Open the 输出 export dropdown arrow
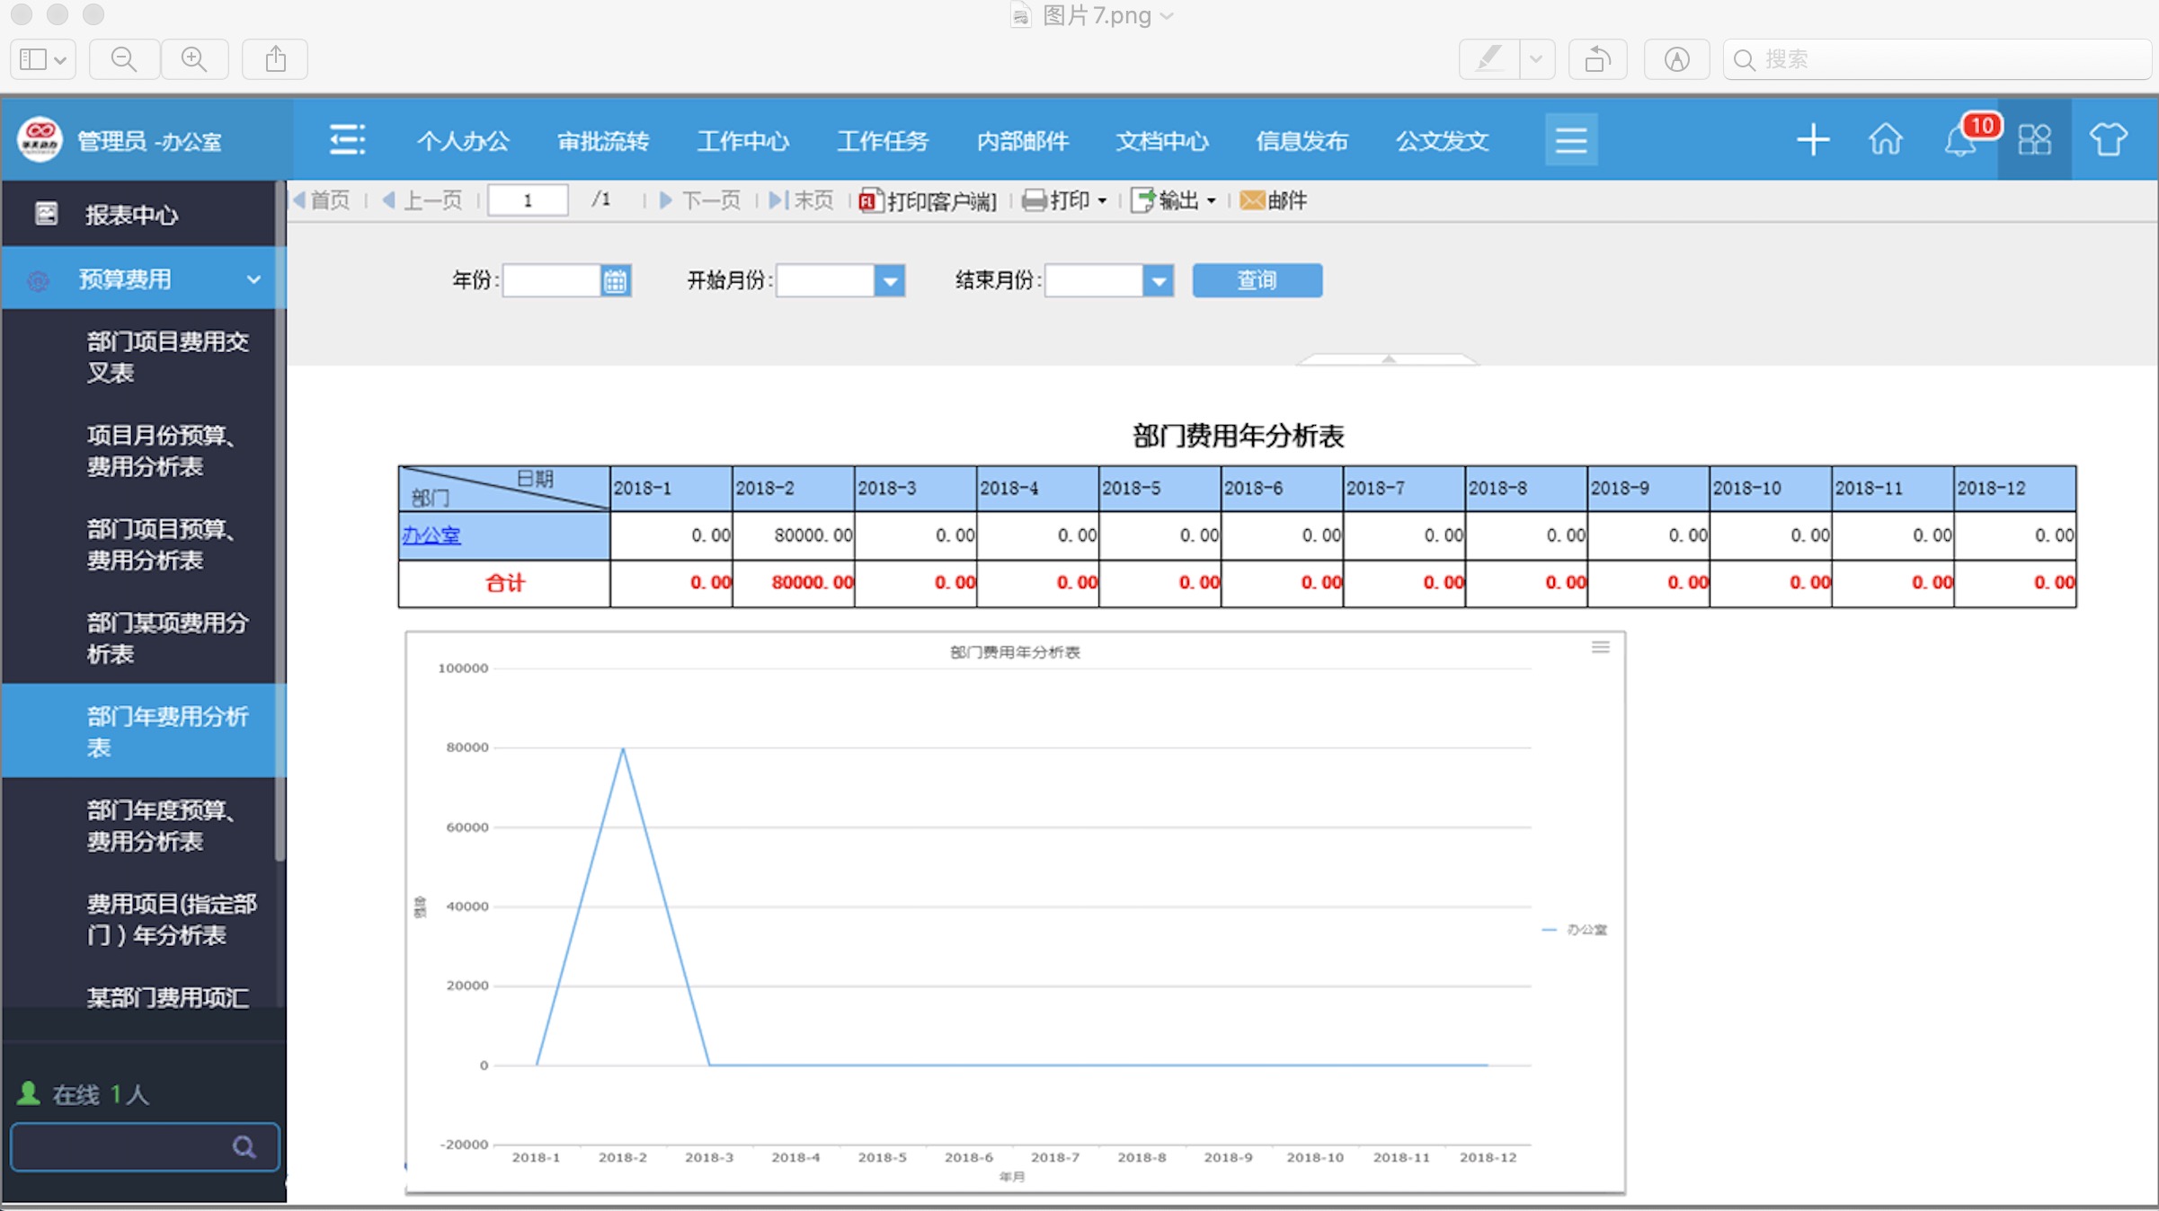 click(1212, 200)
